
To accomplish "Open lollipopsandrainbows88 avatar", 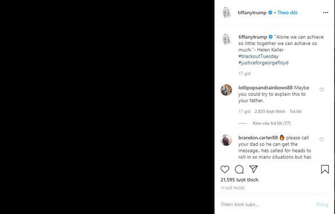I will point(226,90).
